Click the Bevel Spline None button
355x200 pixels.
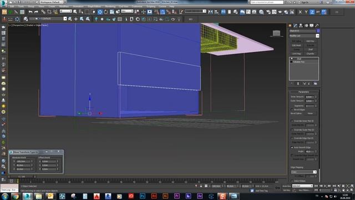310,113
